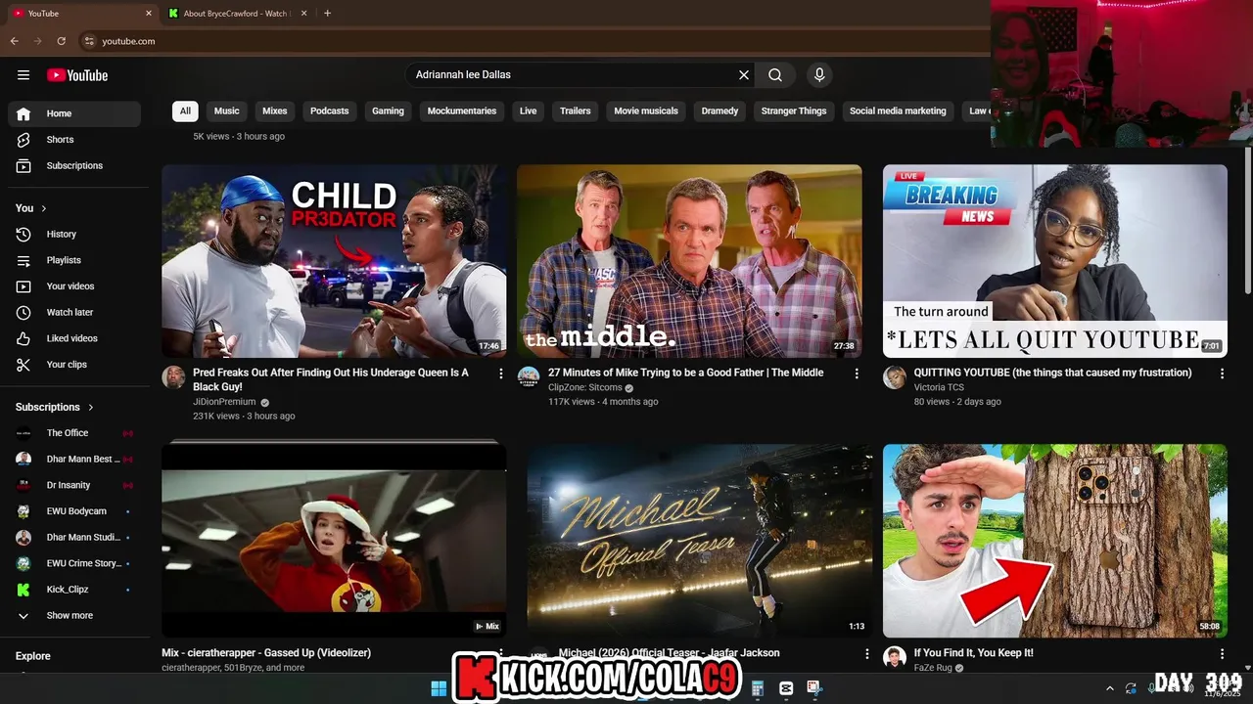Open The Office subscription channel

tap(74, 433)
